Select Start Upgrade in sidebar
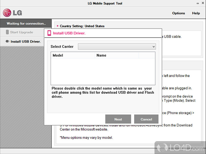 pyautogui.click(x=22, y=32)
